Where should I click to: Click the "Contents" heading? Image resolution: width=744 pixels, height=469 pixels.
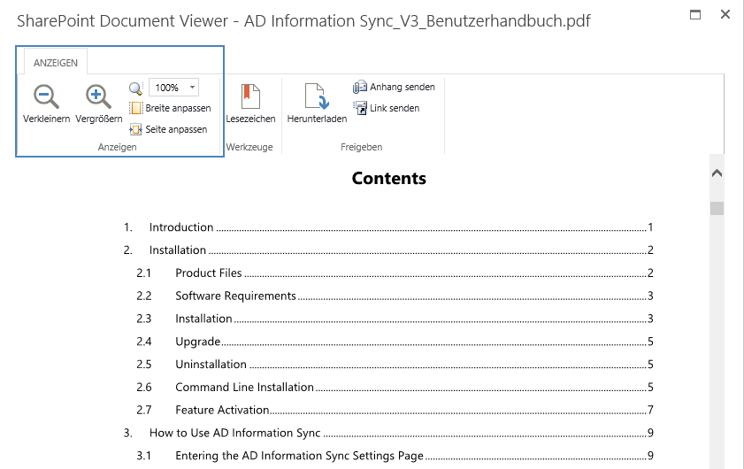pyautogui.click(x=389, y=178)
